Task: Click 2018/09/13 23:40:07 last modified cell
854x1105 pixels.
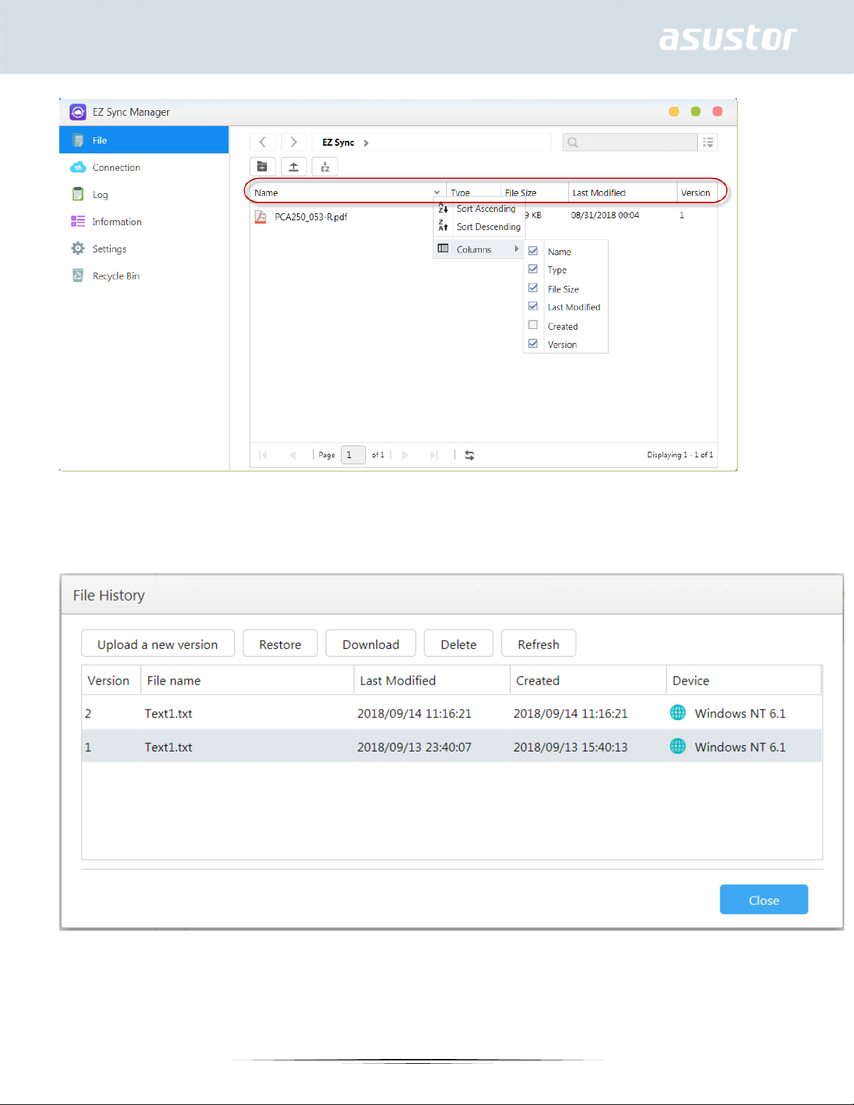Action: (414, 747)
